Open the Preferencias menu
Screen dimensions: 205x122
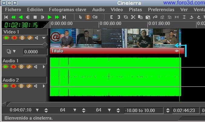161,10
